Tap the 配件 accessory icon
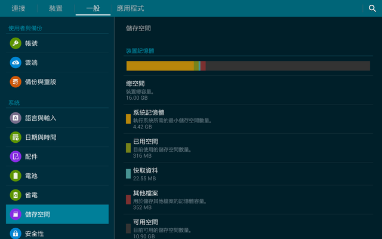Viewport: 382px width, 239px height. (16, 157)
